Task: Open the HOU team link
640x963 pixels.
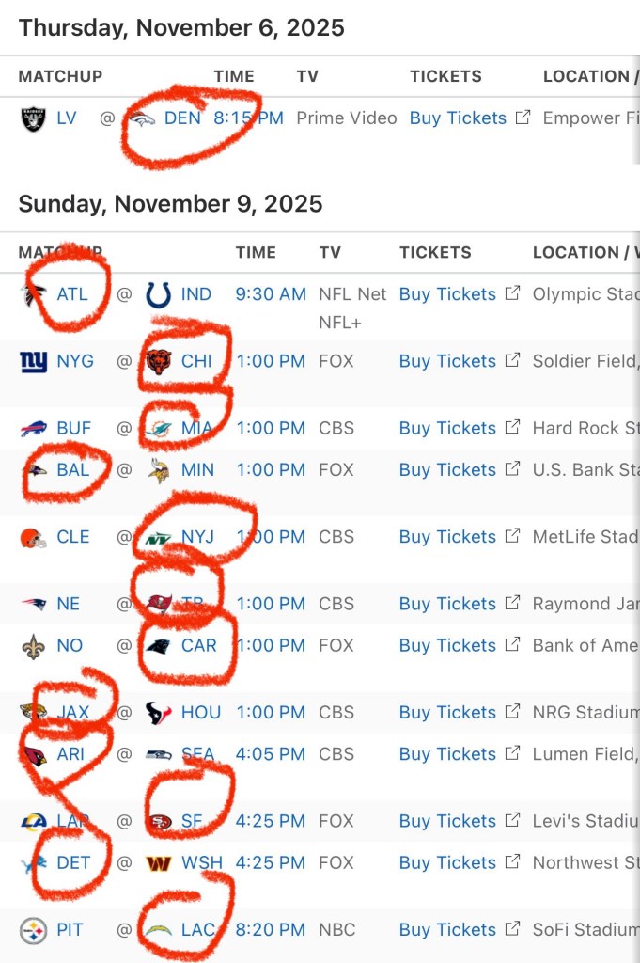Action: (201, 713)
